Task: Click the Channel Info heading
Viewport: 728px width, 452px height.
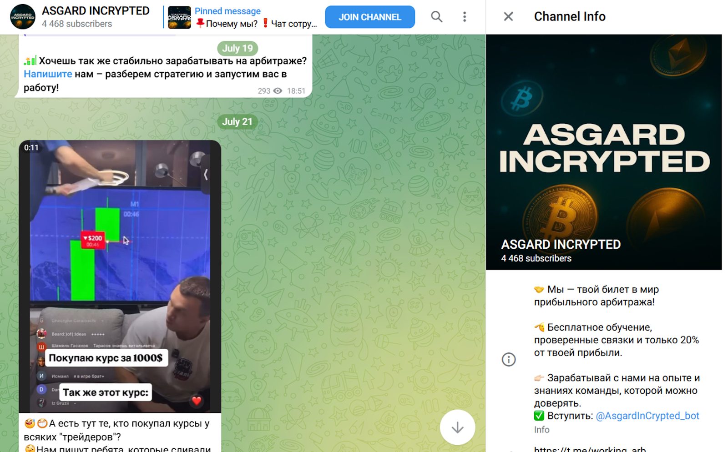Action: pos(570,17)
